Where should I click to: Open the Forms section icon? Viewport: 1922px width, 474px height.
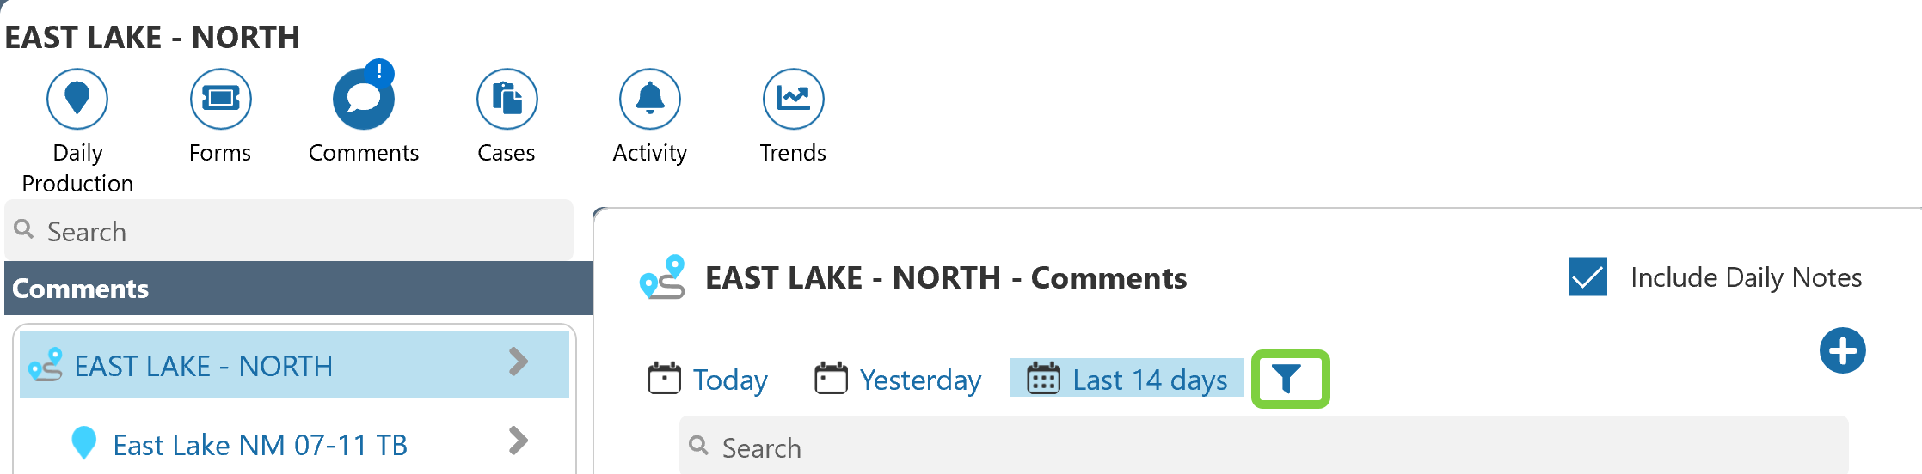tap(220, 99)
